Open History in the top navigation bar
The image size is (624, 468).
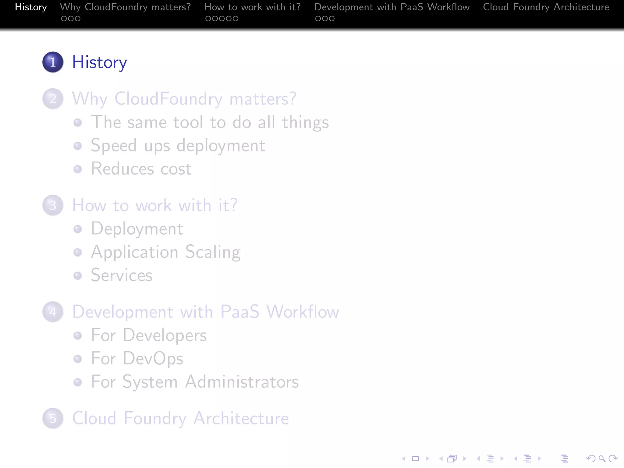(31, 7)
